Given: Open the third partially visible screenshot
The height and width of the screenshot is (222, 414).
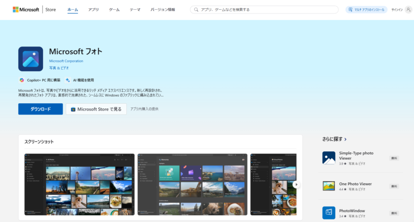Looking at the screenshot, I should 273,184.
